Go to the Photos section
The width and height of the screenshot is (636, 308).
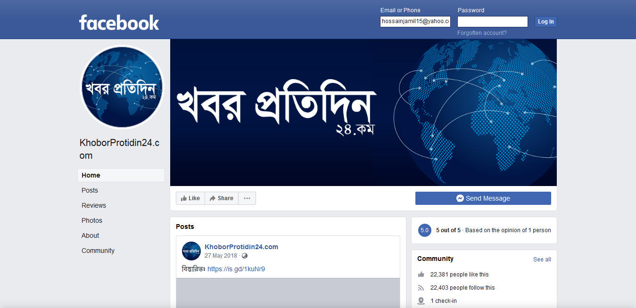(x=92, y=220)
